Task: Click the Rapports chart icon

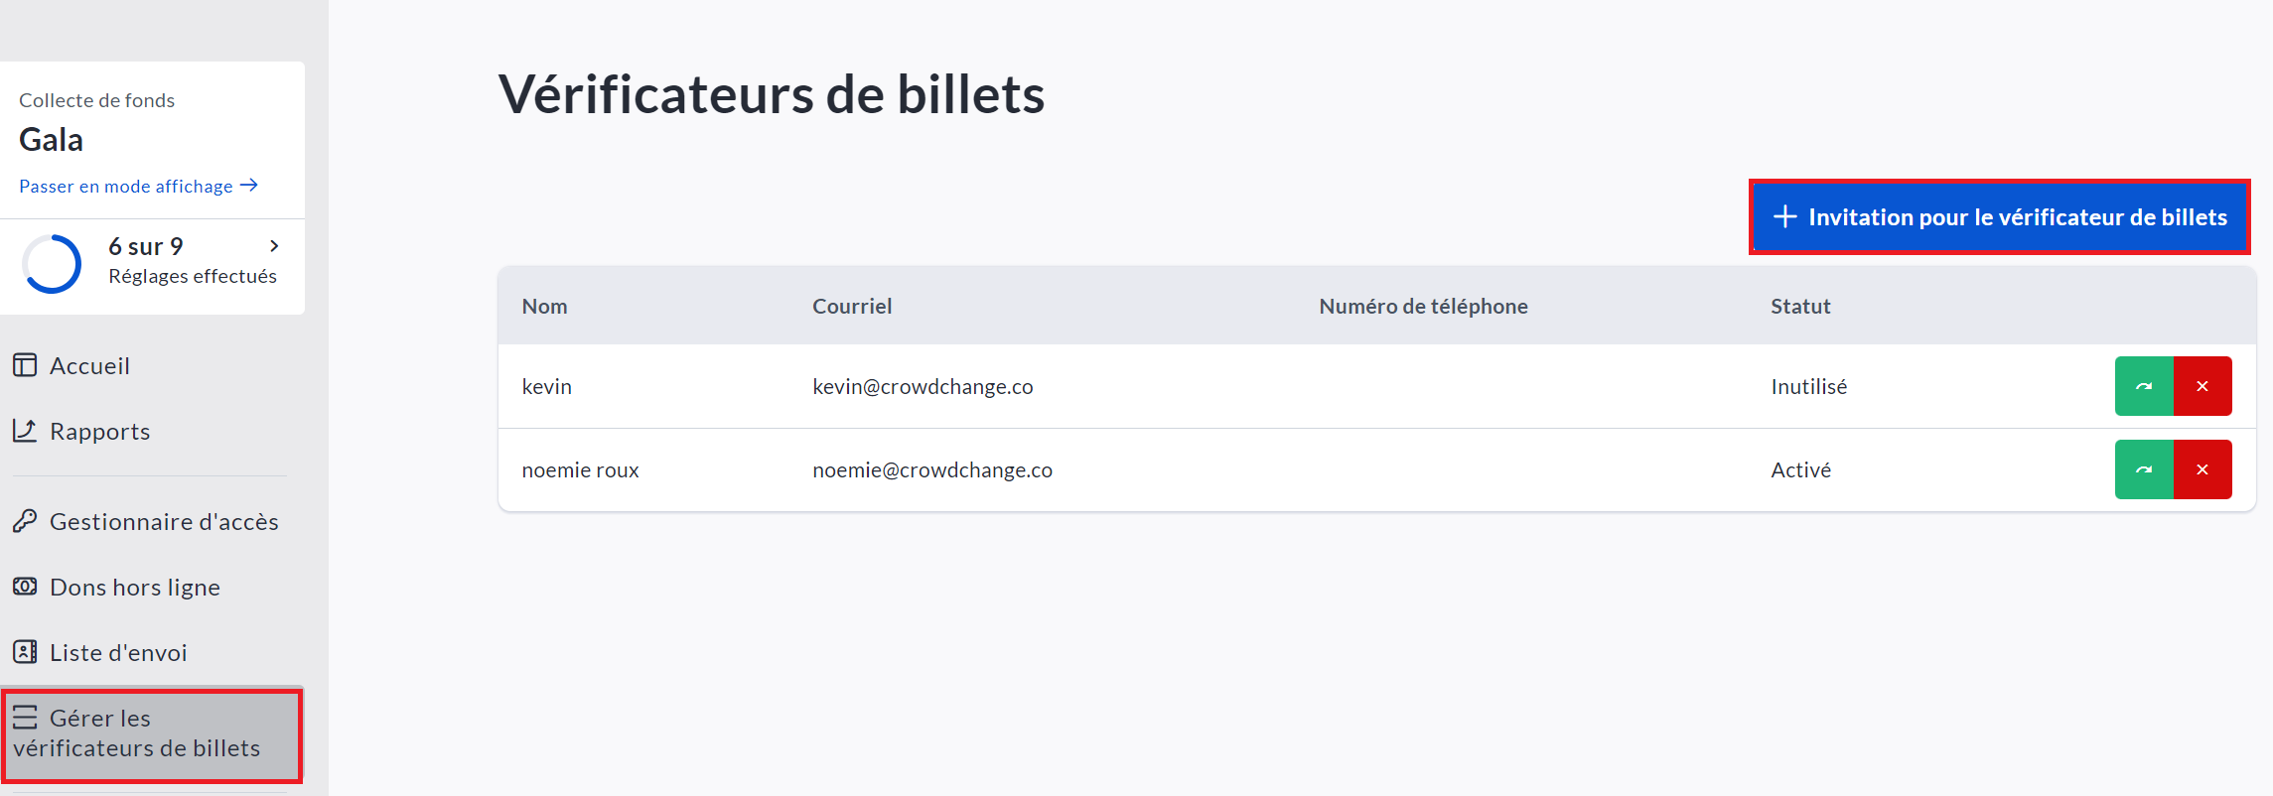Action: [x=25, y=431]
